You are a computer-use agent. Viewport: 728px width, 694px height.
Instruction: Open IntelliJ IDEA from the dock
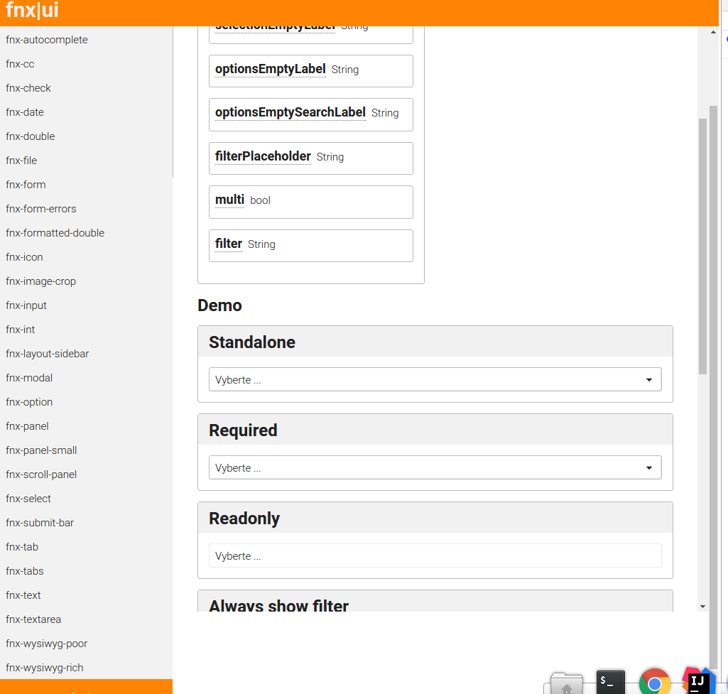click(x=698, y=681)
